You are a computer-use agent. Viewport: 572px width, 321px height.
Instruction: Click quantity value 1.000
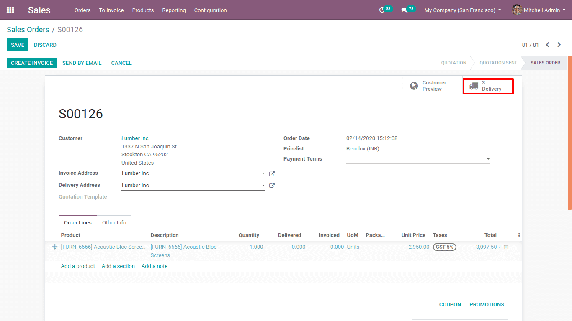pos(256,247)
